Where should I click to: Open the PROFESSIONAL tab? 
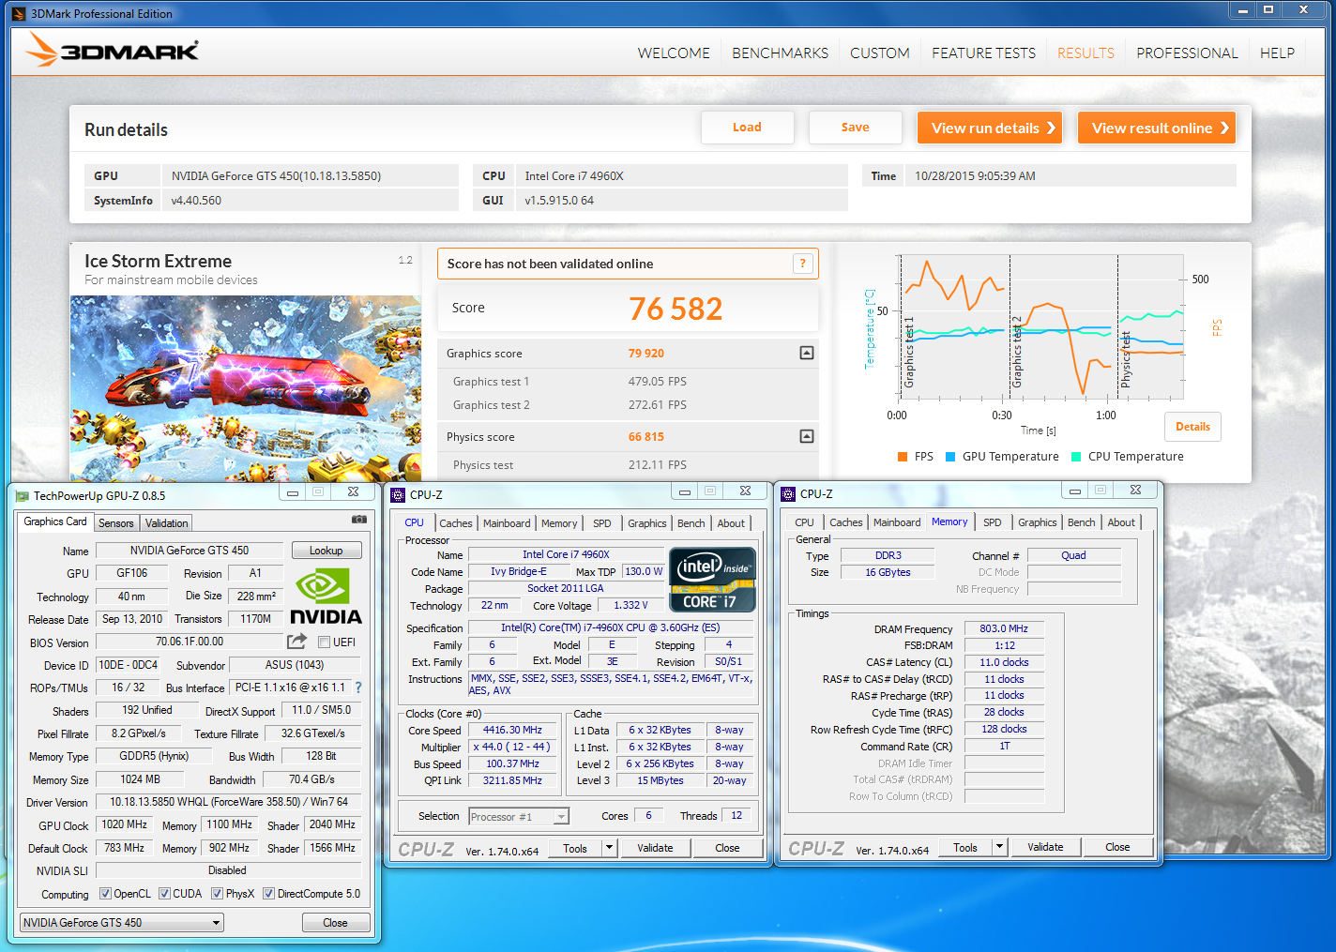(x=1187, y=53)
